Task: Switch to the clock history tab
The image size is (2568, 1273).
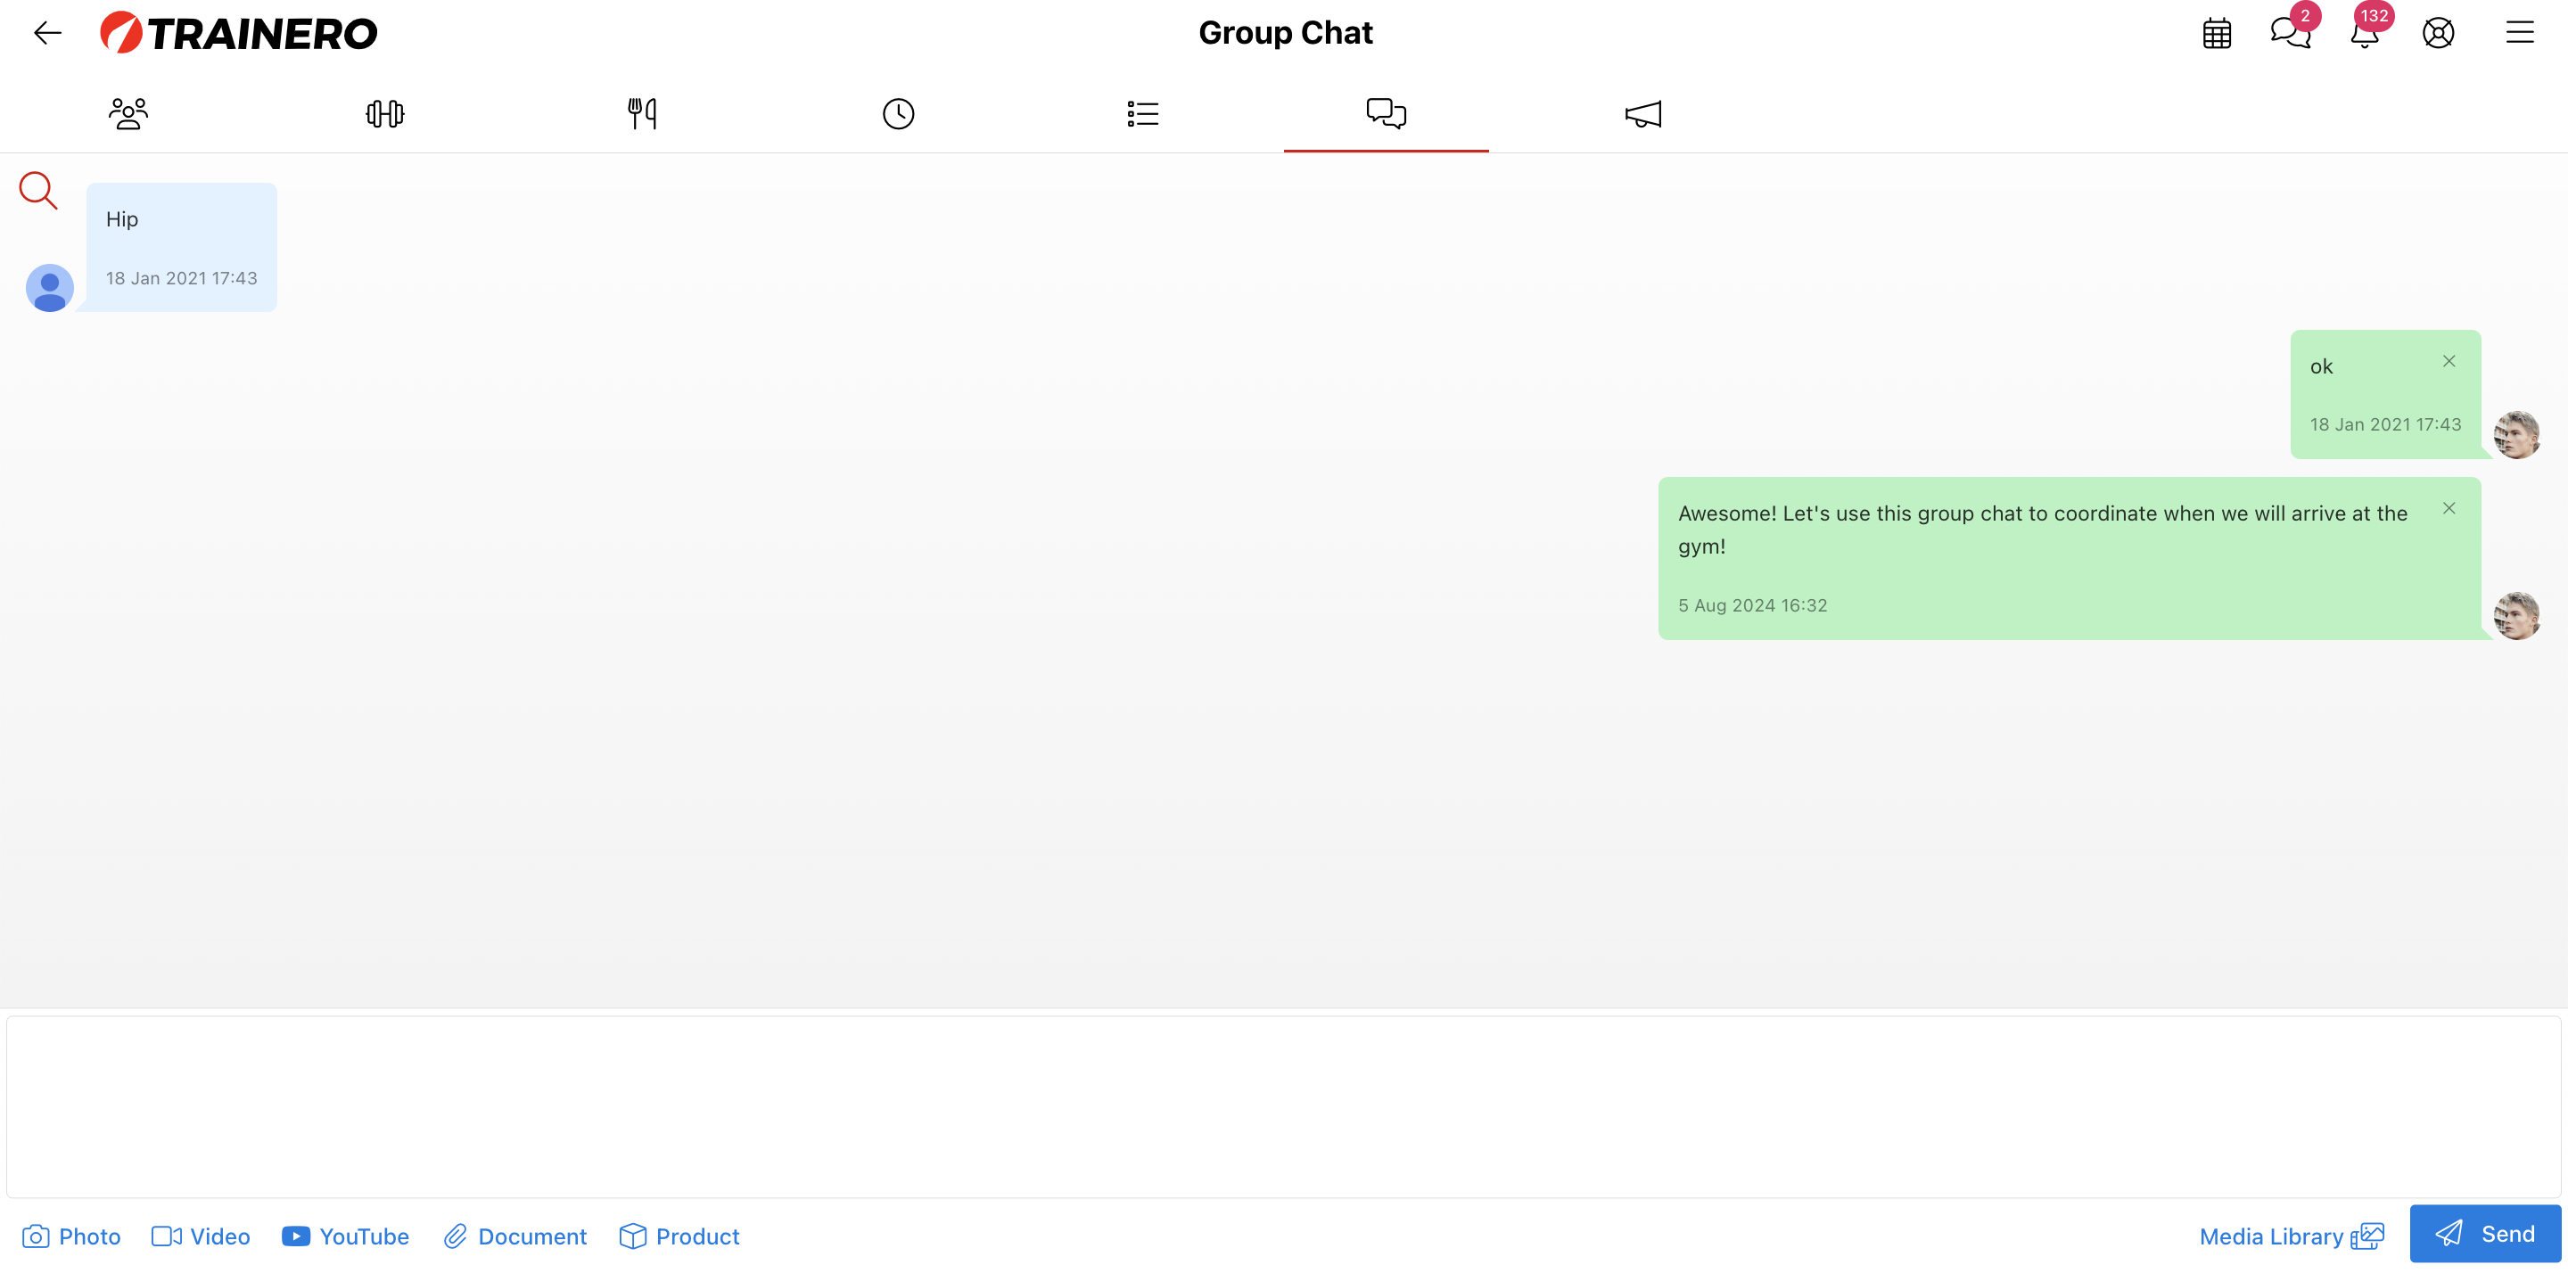Action: click(898, 113)
